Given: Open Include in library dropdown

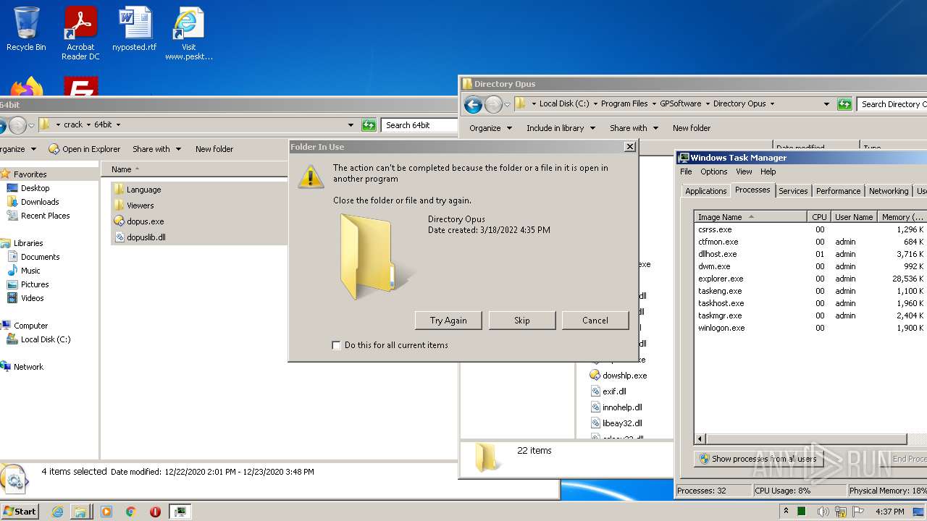Looking at the screenshot, I should point(561,128).
